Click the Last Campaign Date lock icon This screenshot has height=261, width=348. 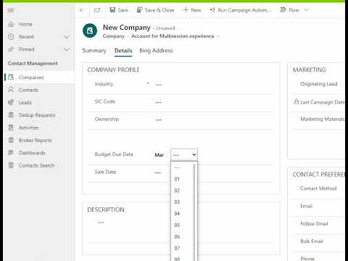[297, 101]
